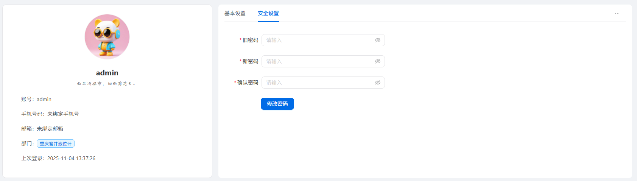Click the 重庆客井液位计 department tag
The height and width of the screenshot is (181, 637).
56,144
